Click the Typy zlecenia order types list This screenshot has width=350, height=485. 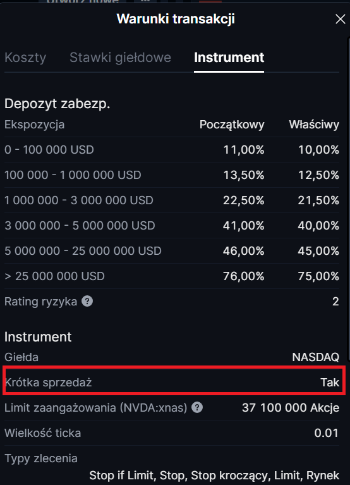[x=214, y=476]
